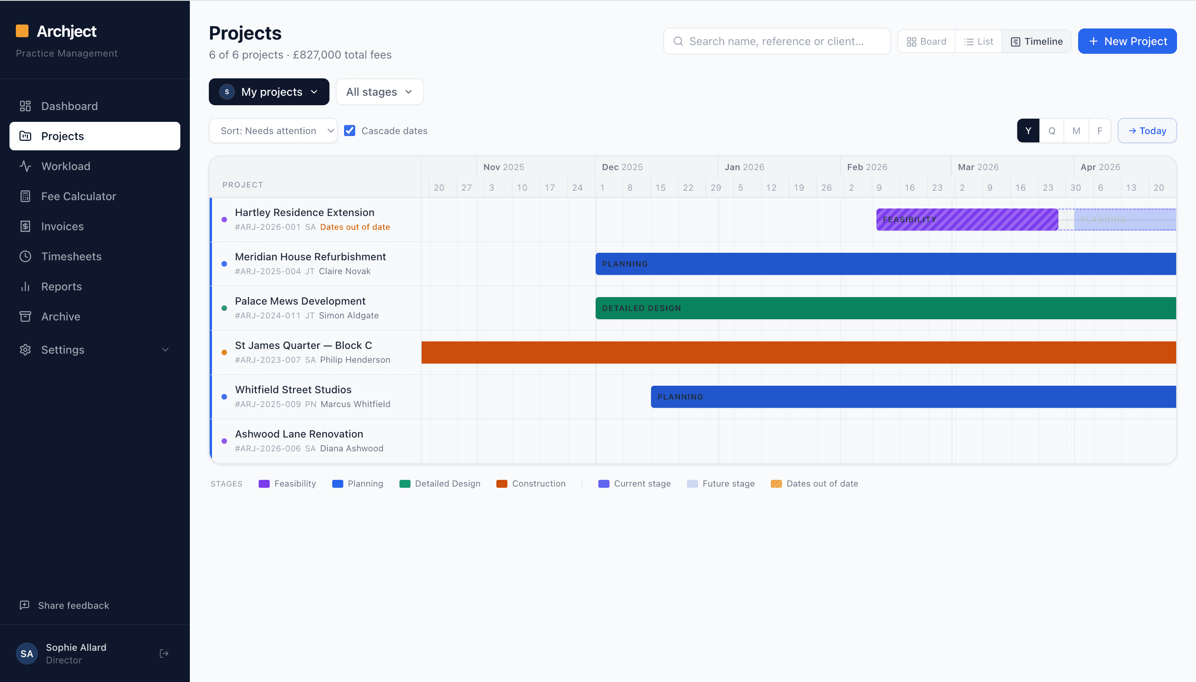The image size is (1196, 682).
Task: Open Ashwood Lane Renovation project
Action: click(x=299, y=434)
